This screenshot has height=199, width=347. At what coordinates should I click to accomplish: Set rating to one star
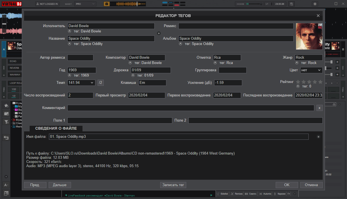(298, 82)
